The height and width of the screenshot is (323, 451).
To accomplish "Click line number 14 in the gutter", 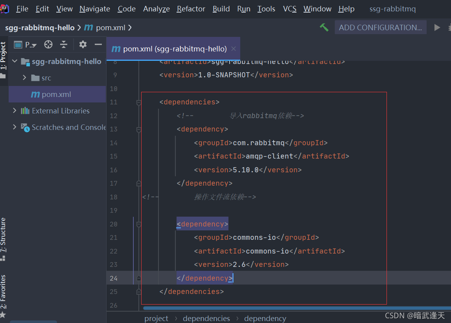I will pyautogui.click(x=114, y=143).
